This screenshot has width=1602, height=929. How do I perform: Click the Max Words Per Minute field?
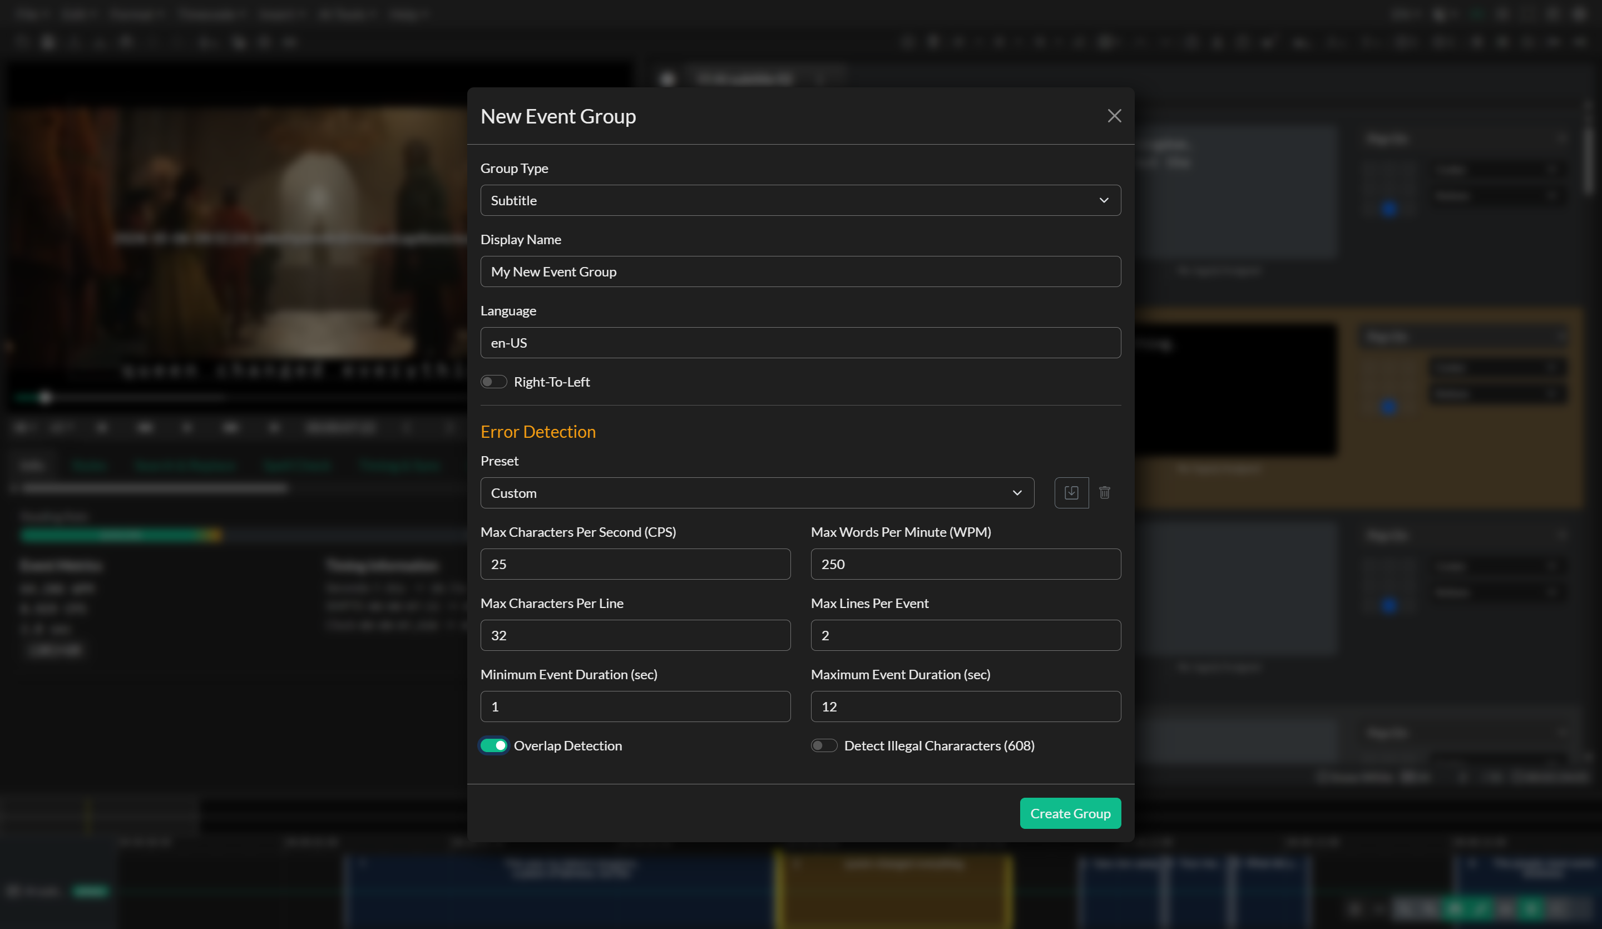pyautogui.click(x=966, y=564)
